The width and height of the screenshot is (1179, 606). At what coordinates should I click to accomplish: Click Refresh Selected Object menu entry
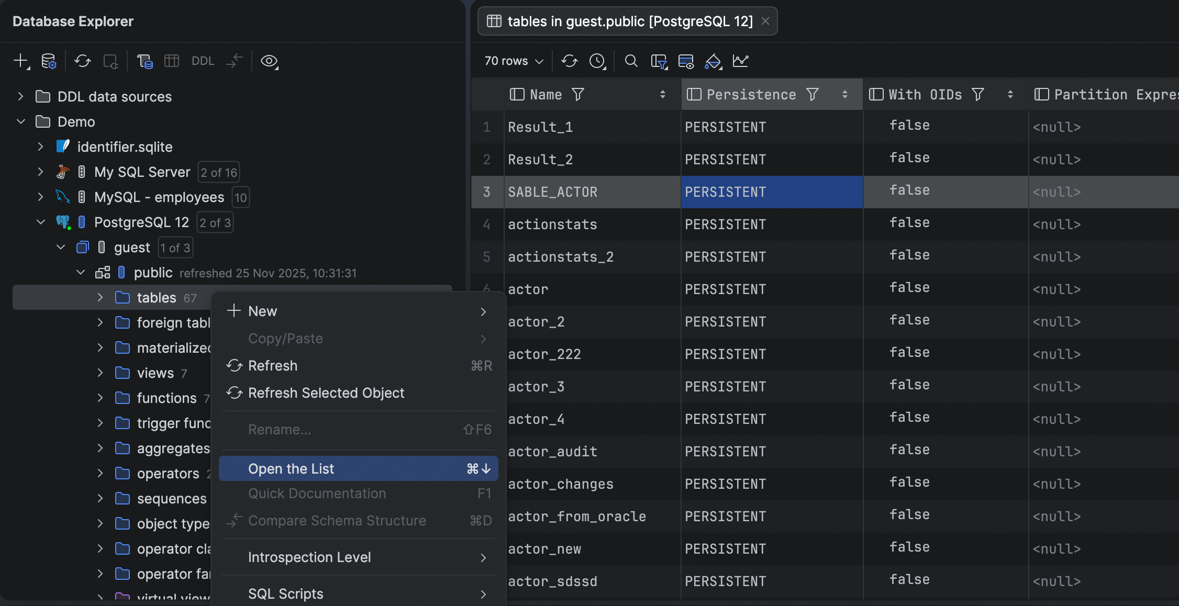coord(326,393)
